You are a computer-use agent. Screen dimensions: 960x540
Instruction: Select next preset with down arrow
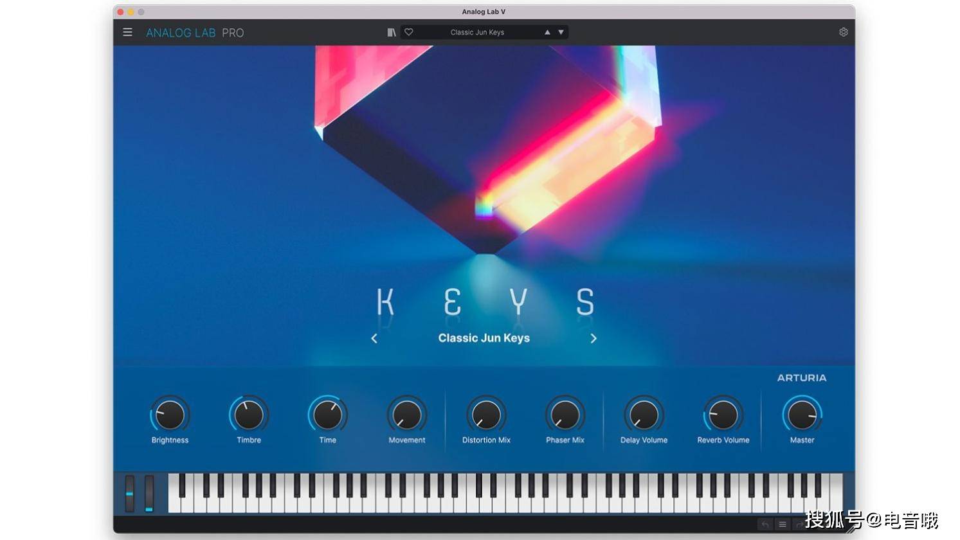coord(561,32)
